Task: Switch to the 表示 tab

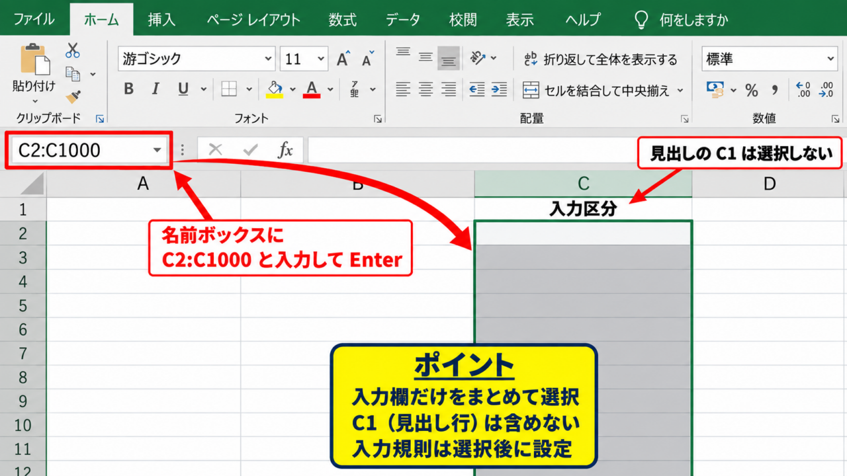Action: coord(520,19)
